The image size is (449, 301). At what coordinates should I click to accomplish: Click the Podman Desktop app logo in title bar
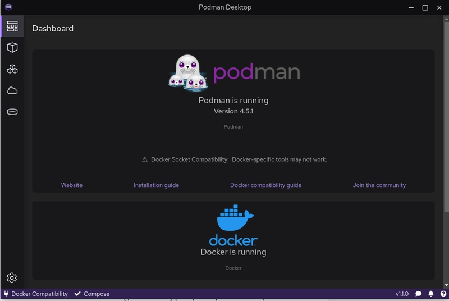pyautogui.click(x=8, y=7)
